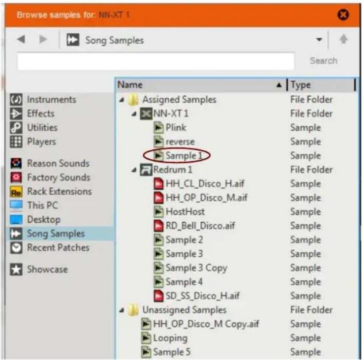Select RD_Bell_Disco.aif sample
The image size is (363, 360).
(x=200, y=226)
